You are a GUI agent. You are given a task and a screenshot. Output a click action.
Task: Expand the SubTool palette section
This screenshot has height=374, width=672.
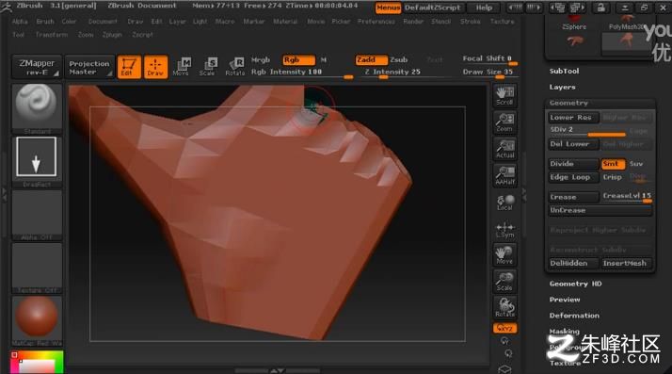tap(564, 72)
